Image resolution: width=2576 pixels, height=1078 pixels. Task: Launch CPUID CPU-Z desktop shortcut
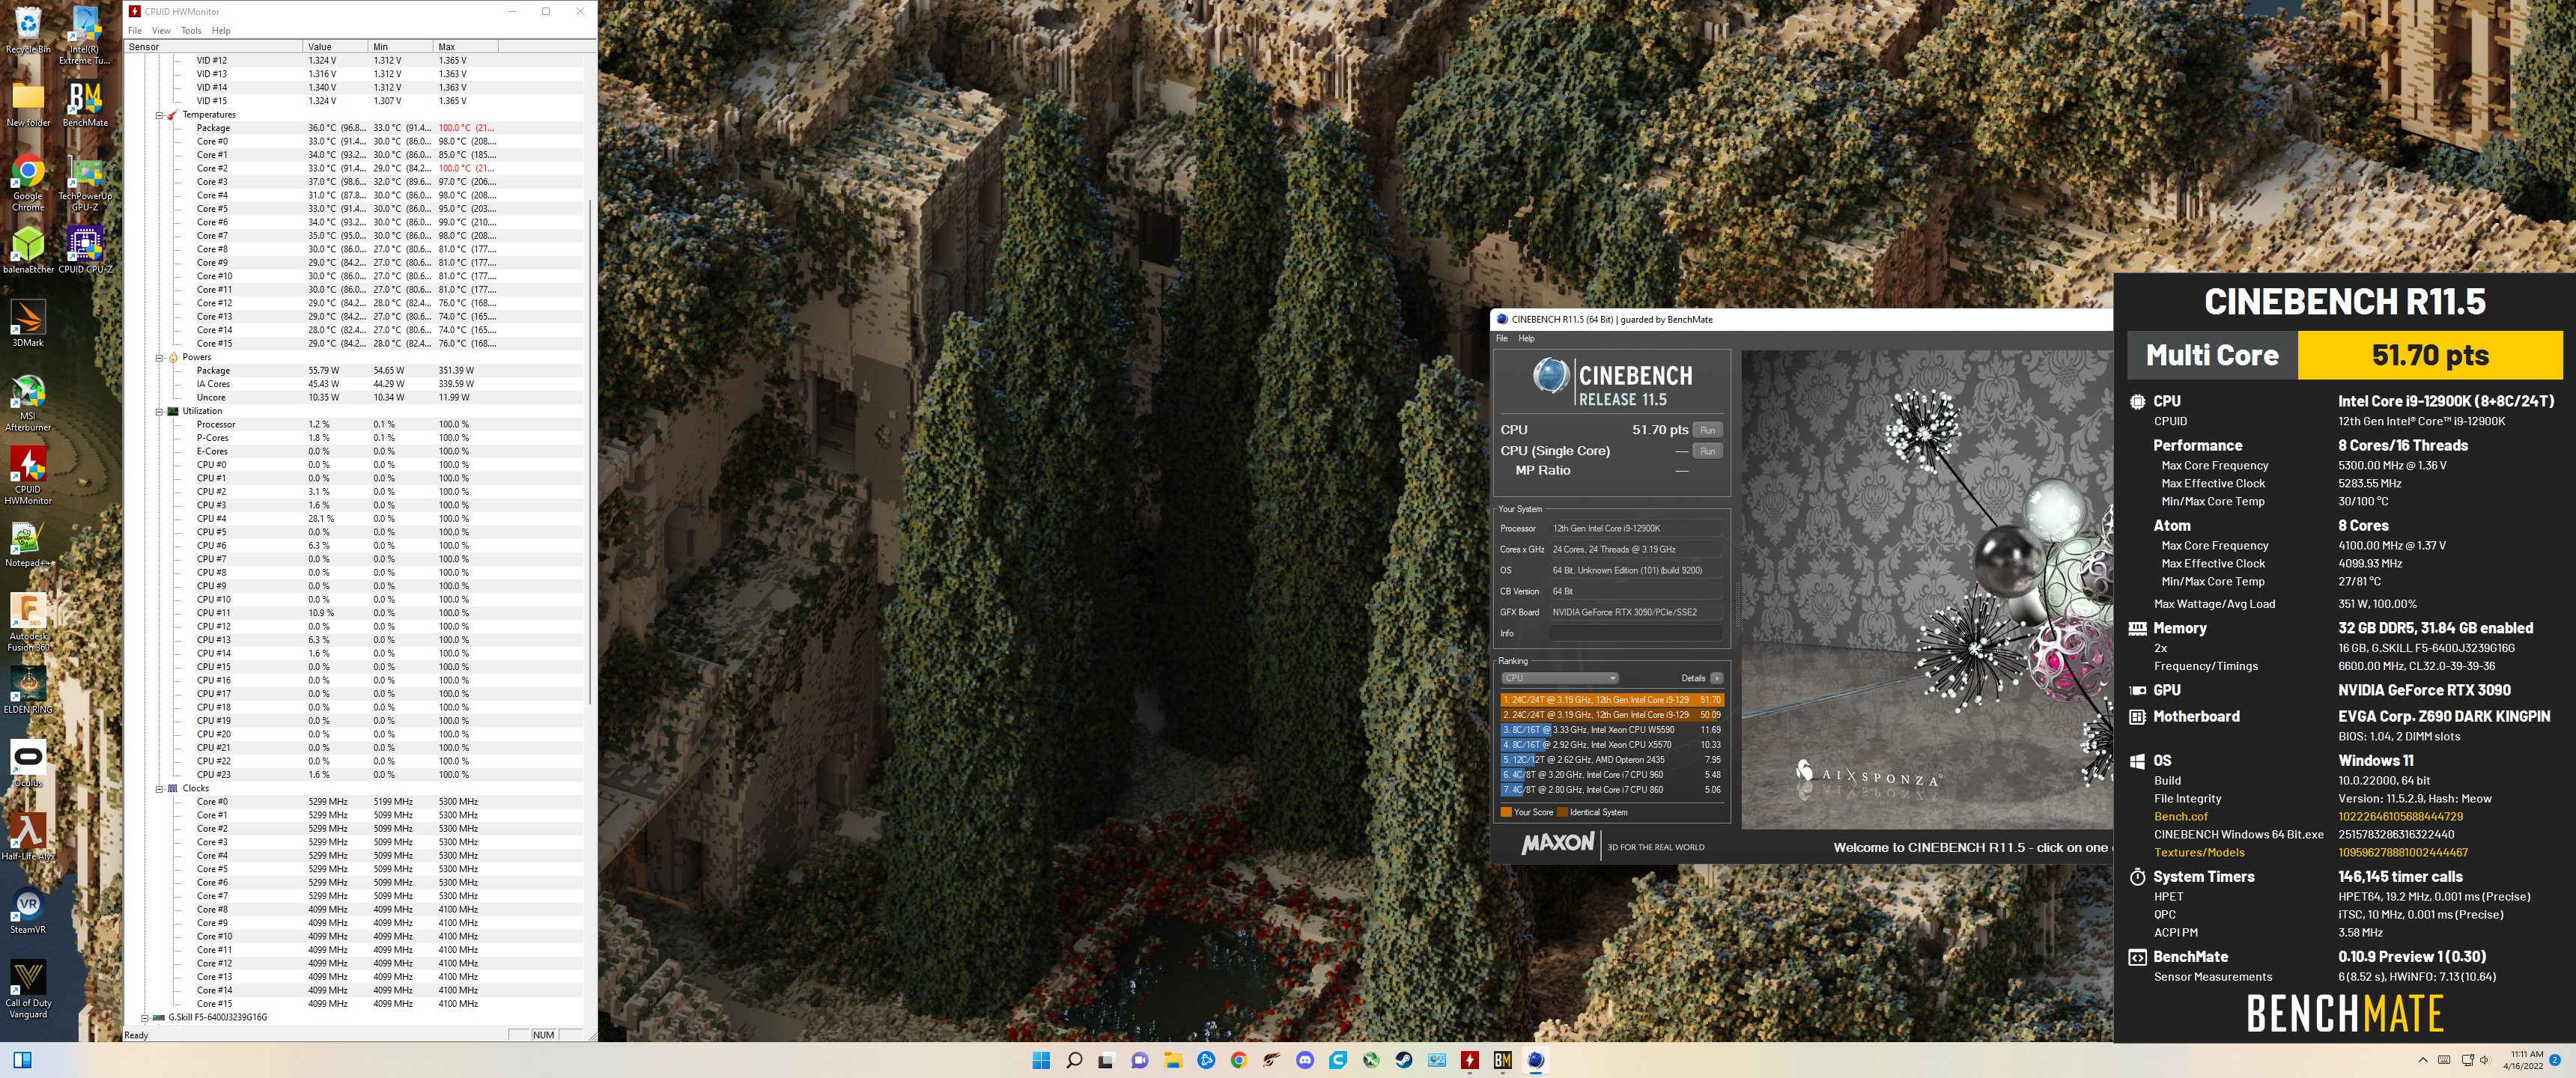pyautogui.click(x=85, y=250)
